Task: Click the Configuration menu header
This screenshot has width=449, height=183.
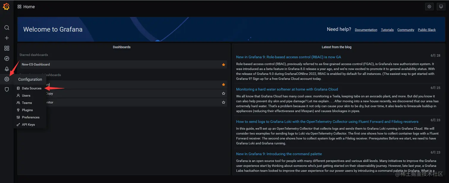Action: coord(30,79)
